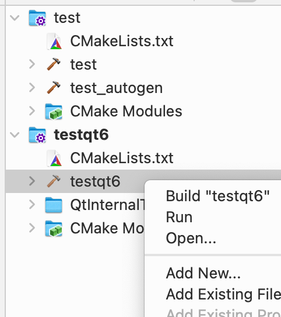Click the CMake icon of testqt6's CMakeLists.txt

[x=54, y=158]
